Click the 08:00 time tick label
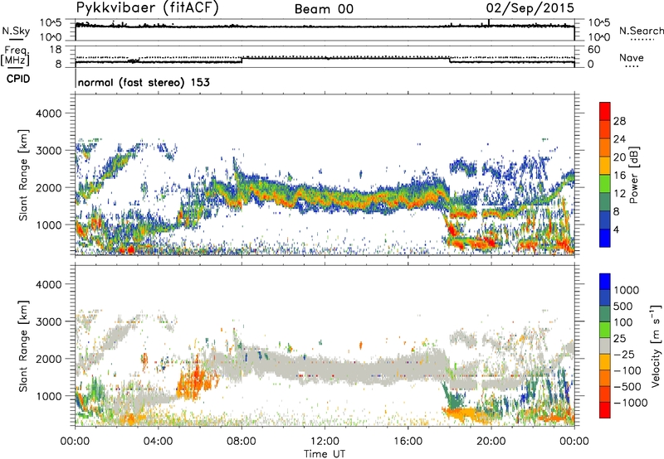664x459 pixels. (242, 442)
